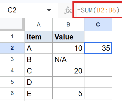This screenshot has width=122, height=101.
Task: Select cell A2 containing 'A'
Action: 39,48
